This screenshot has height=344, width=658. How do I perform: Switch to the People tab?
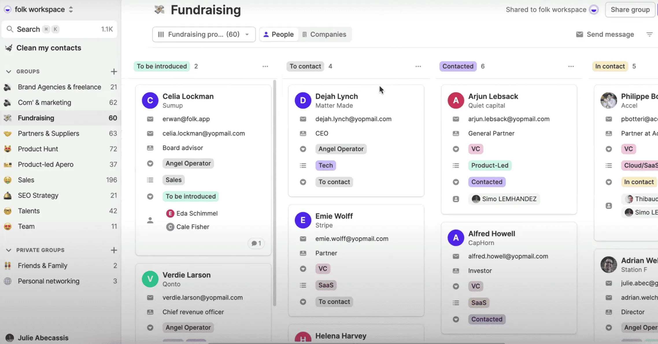pyautogui.click(x=279, y=34)
